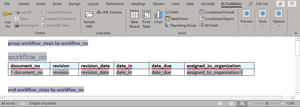300x107 pixels.
Task: Switch to the Insert tab
Action: 41,4
